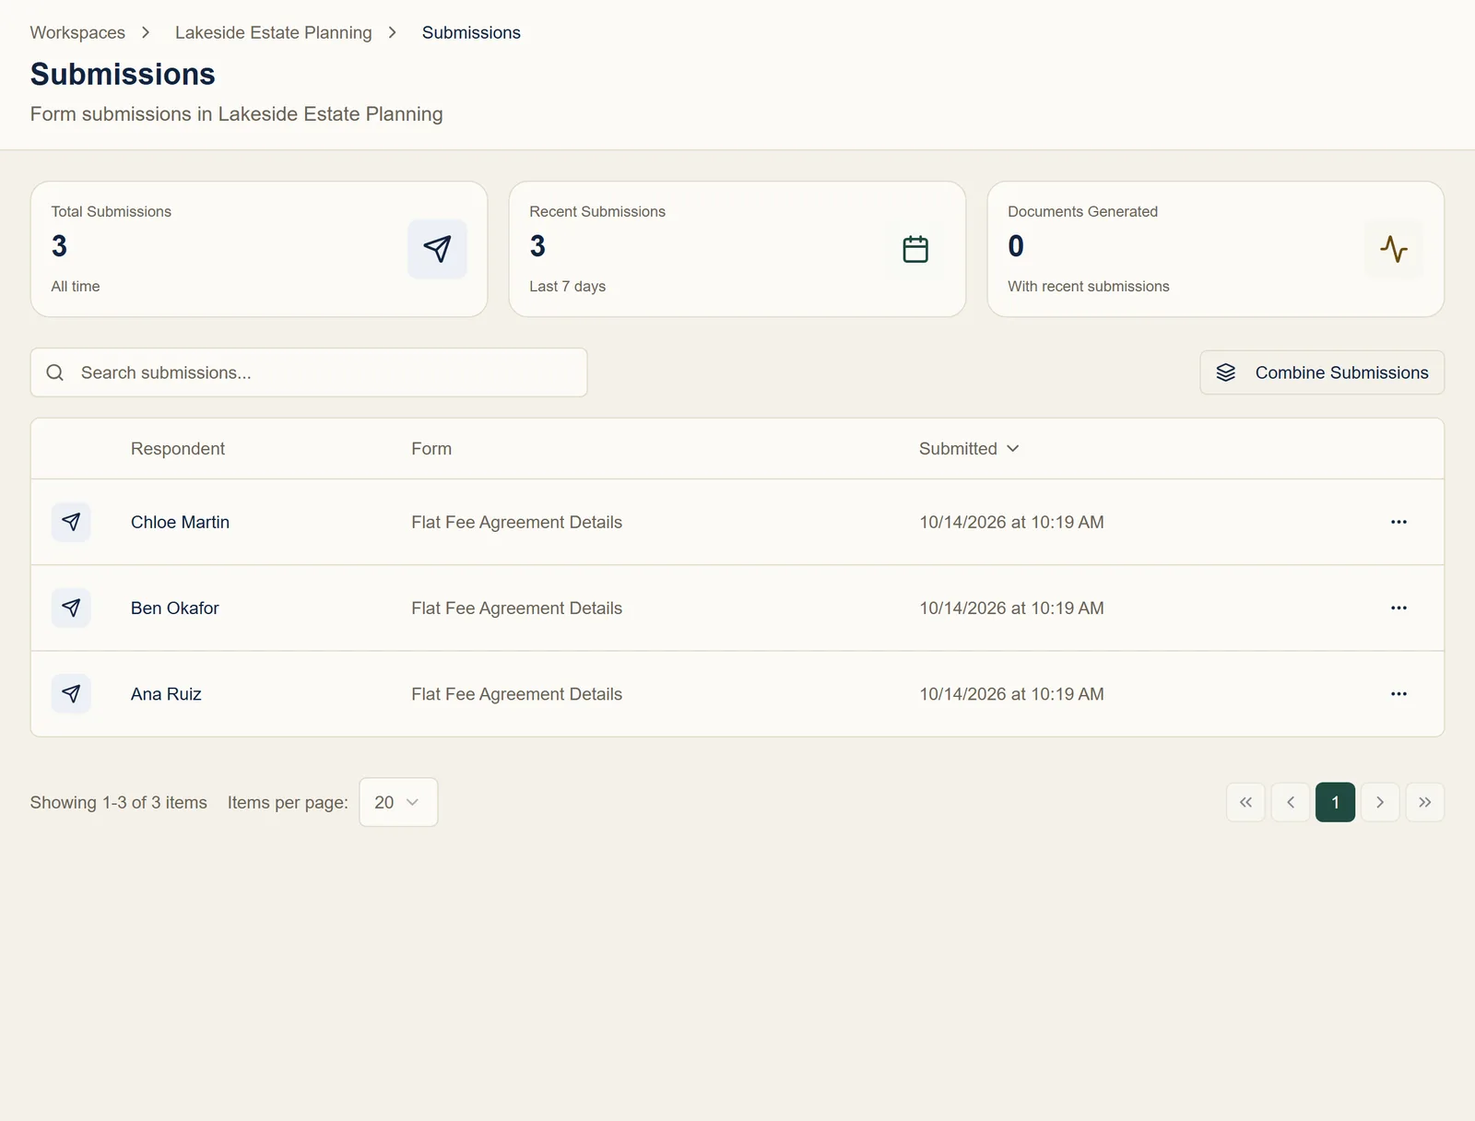Open Chloe Martin's submission
The image size is (1475, 1121).
180,522
